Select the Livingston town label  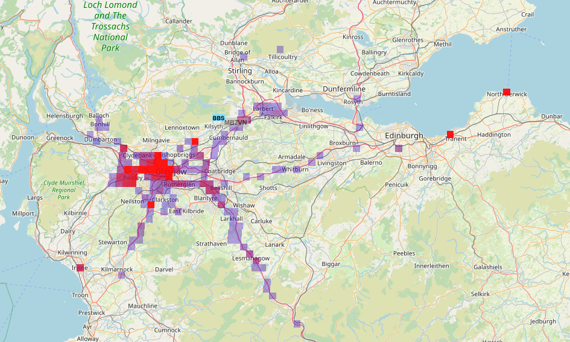click(x=332, y=163)
